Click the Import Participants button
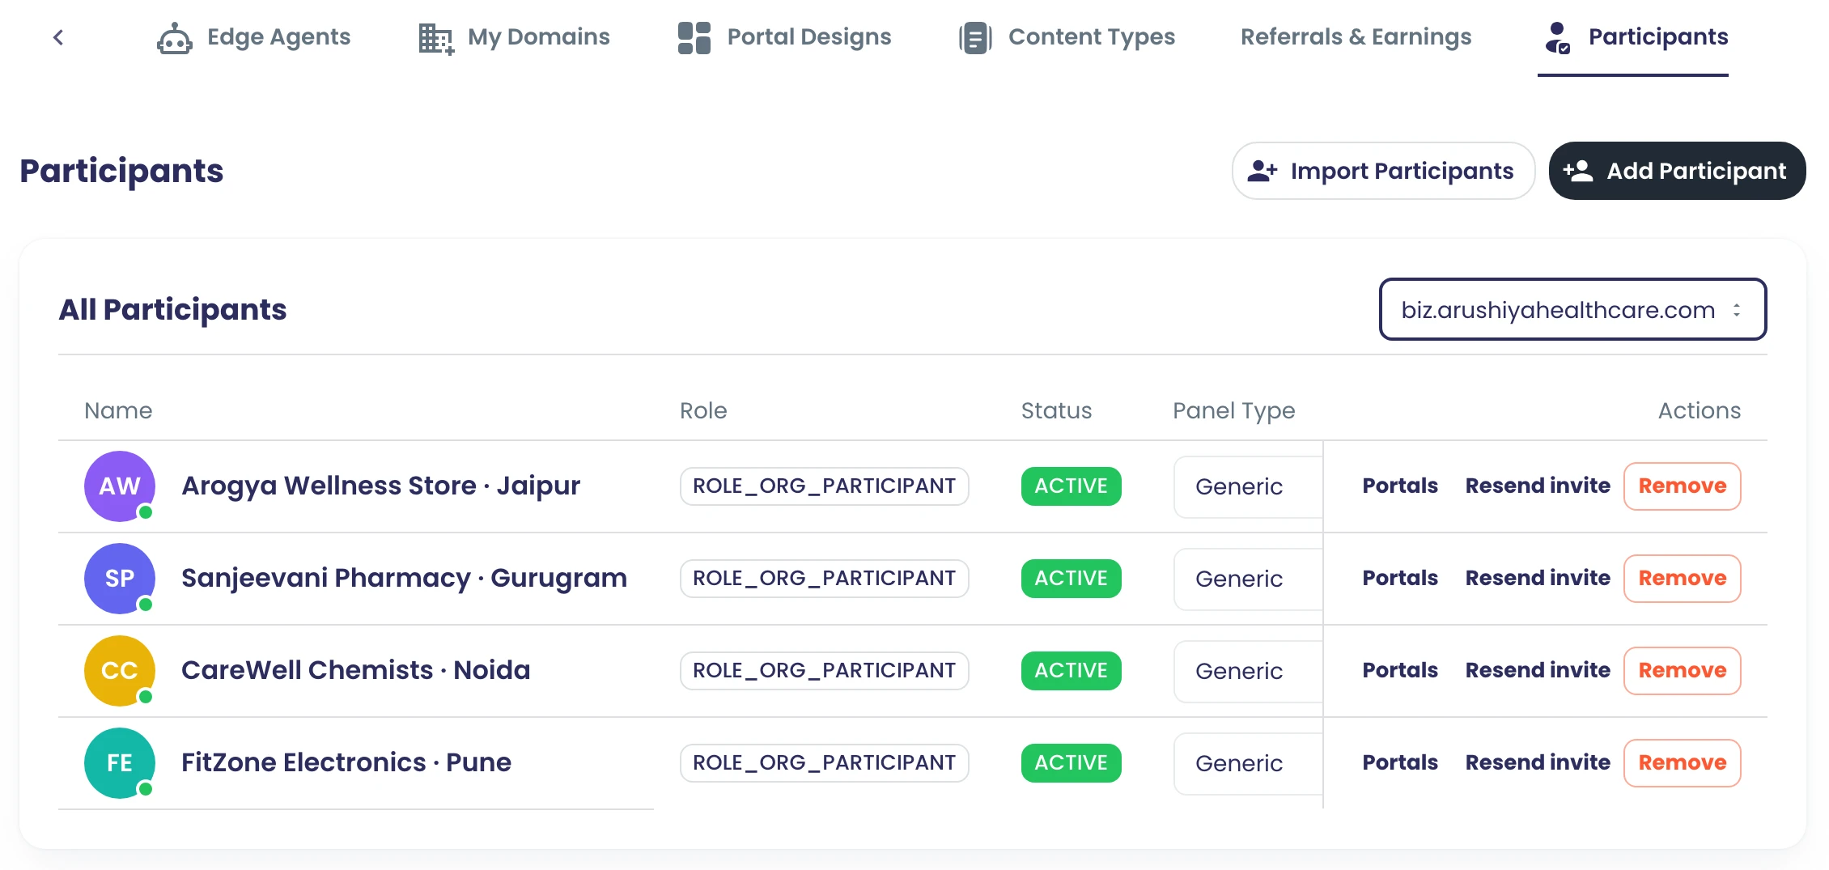The height and width of the screenshot is (870, 1829). [x=1384, y=171]
